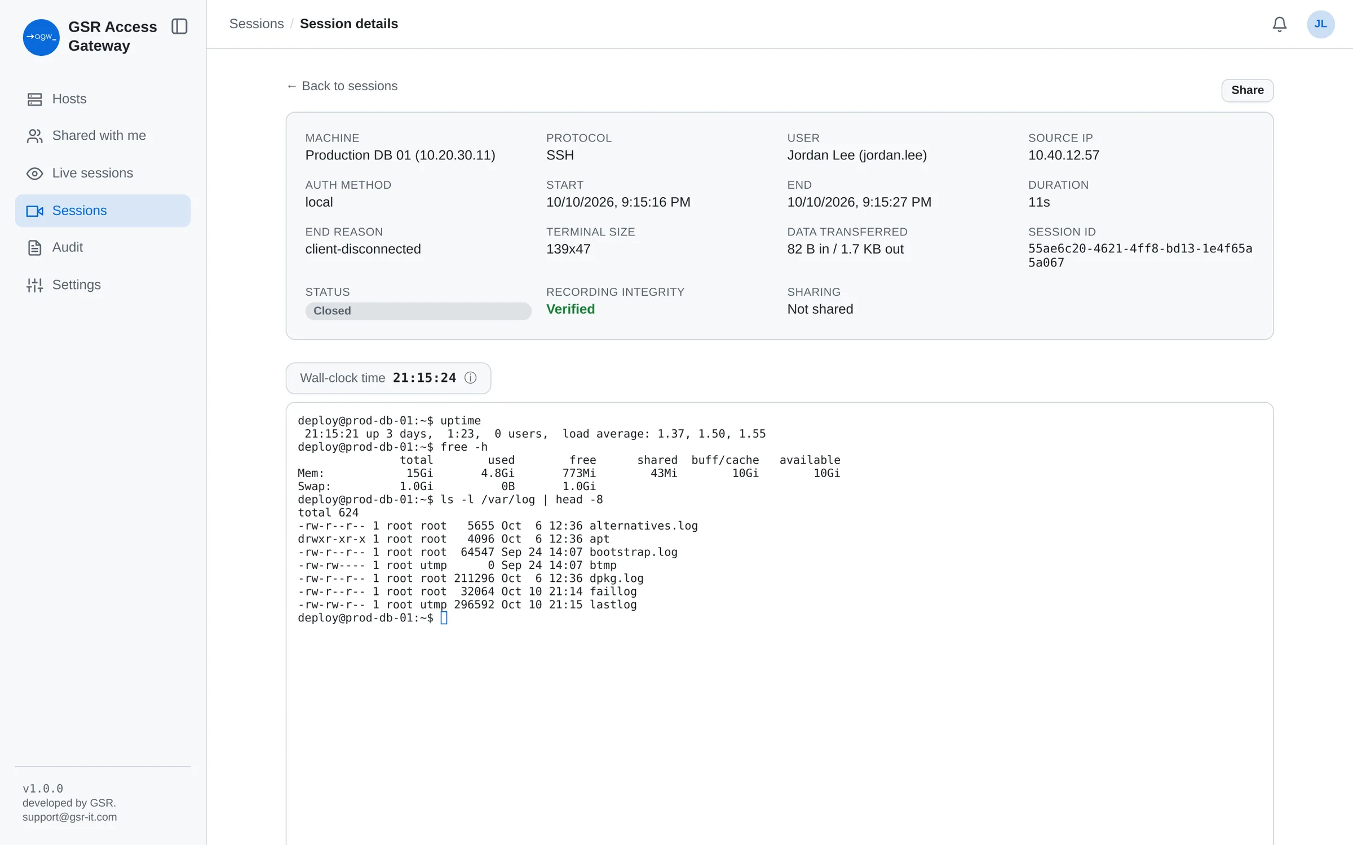Screen dimensions: 1353x845
Task: Collapse the sidebar panel
Action: click(x=179, y=26)
